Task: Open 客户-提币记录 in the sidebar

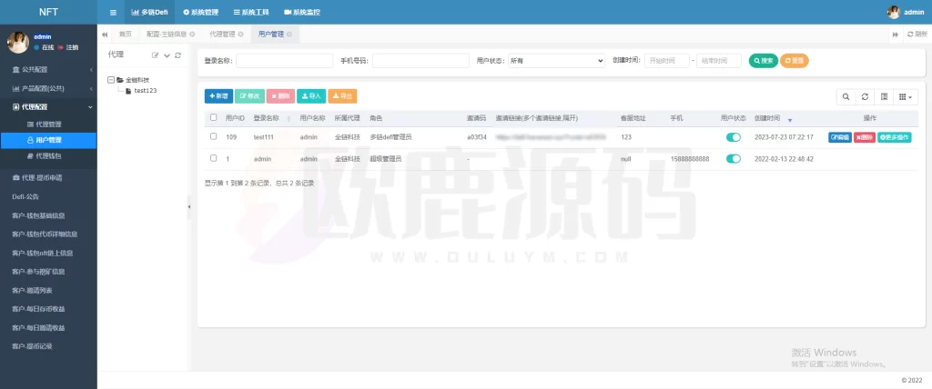Action: [x=48, y=346]
